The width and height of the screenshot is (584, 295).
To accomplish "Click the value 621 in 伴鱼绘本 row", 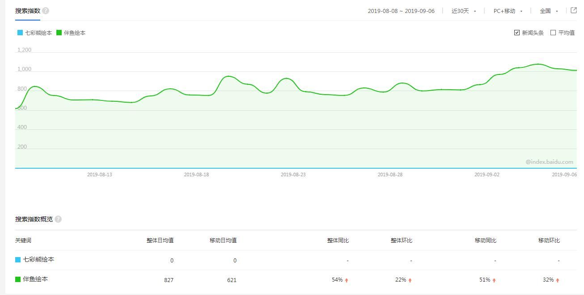I will tap(232, 280).
